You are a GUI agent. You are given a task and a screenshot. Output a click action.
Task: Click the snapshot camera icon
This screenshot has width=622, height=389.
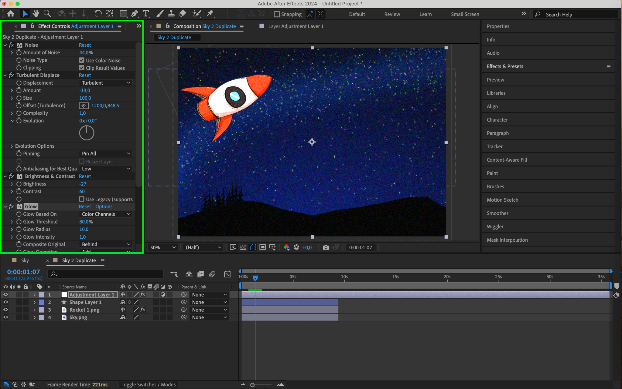[x=326, y=247]
